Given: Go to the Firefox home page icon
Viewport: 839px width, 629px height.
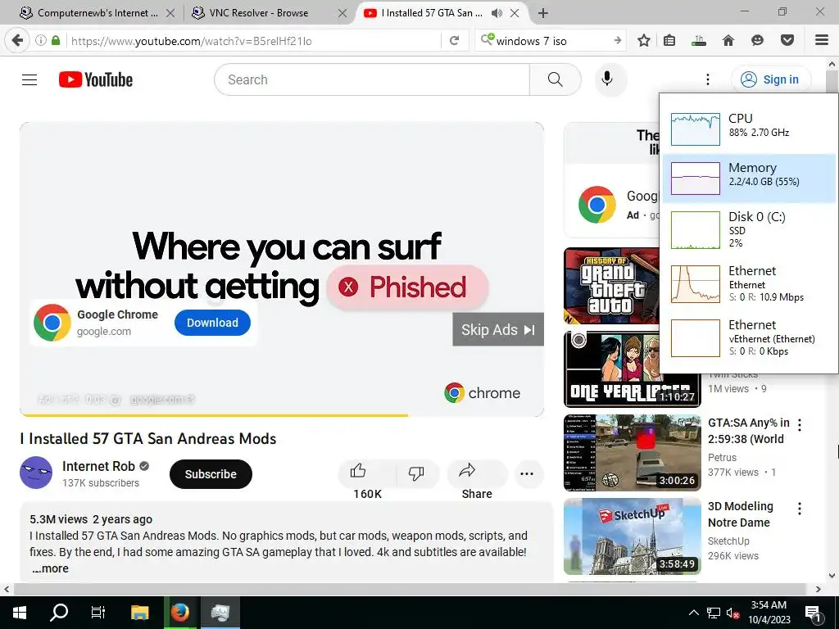Looking at the screenshot, I should click(x=728, y=41).
